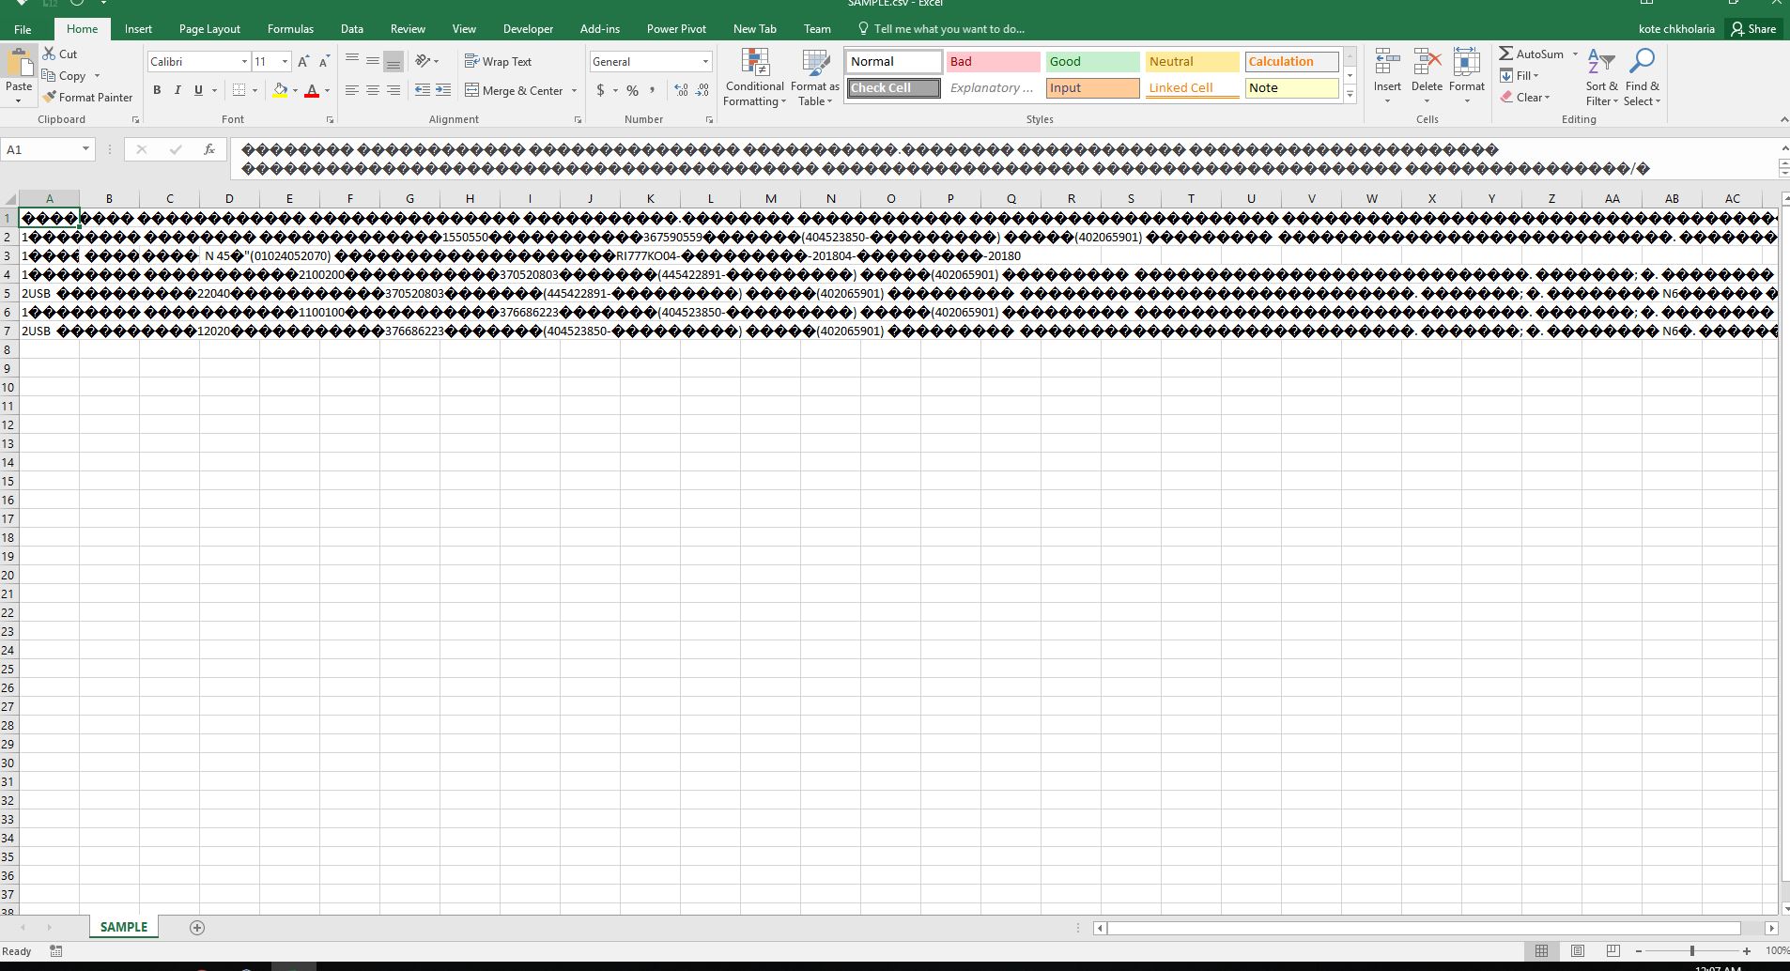
Task: Click the Conditional Formatting icon
Action: click(754, 63)
